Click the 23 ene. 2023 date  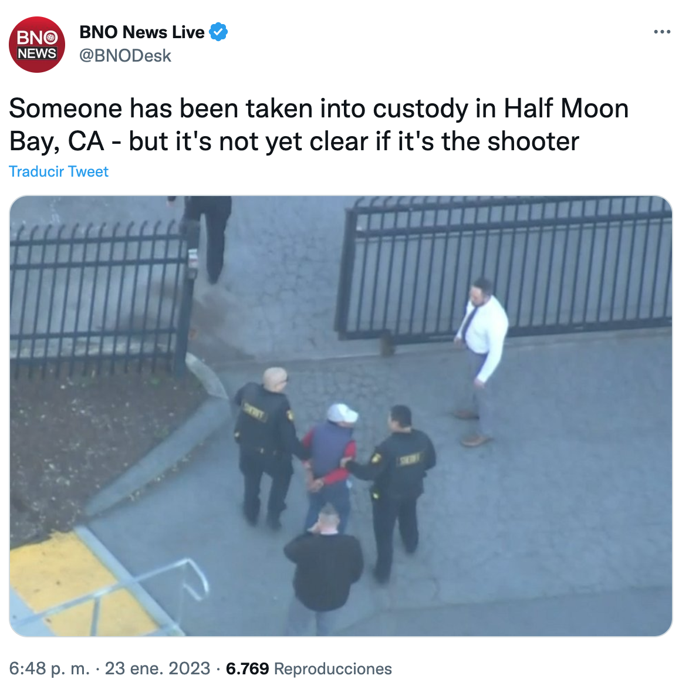click(x=157, y=668)
